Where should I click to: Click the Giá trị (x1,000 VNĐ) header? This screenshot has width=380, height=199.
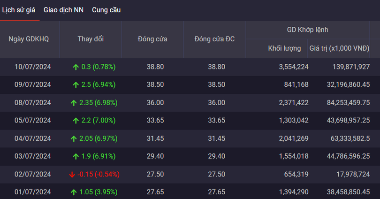[339, 48]
